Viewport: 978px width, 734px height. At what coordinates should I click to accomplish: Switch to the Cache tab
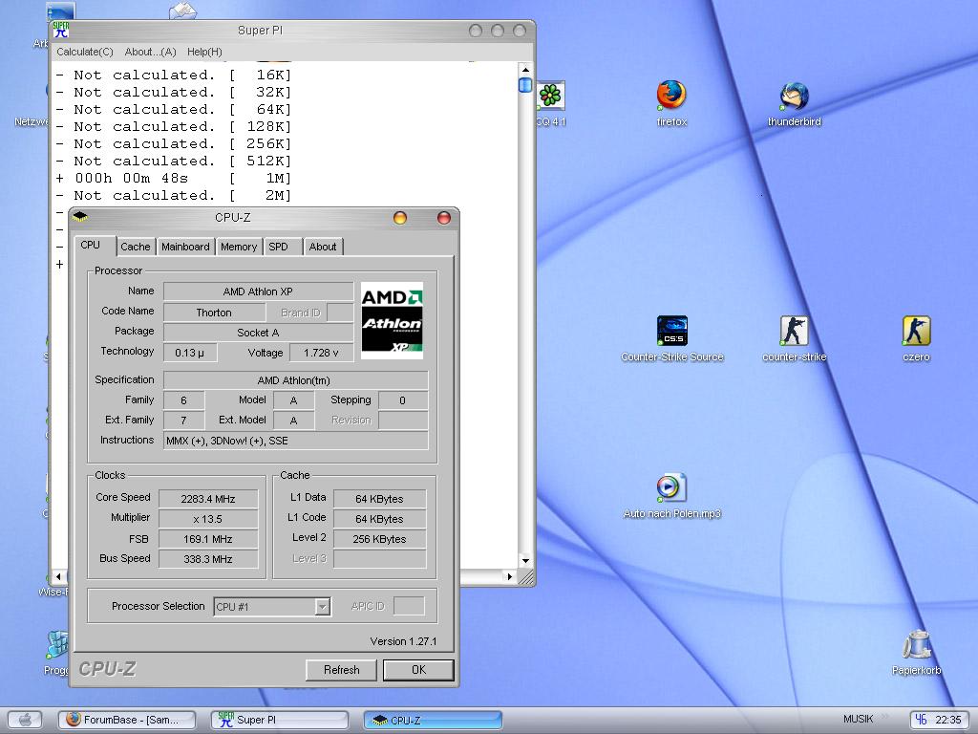click(x=136, y=247)
